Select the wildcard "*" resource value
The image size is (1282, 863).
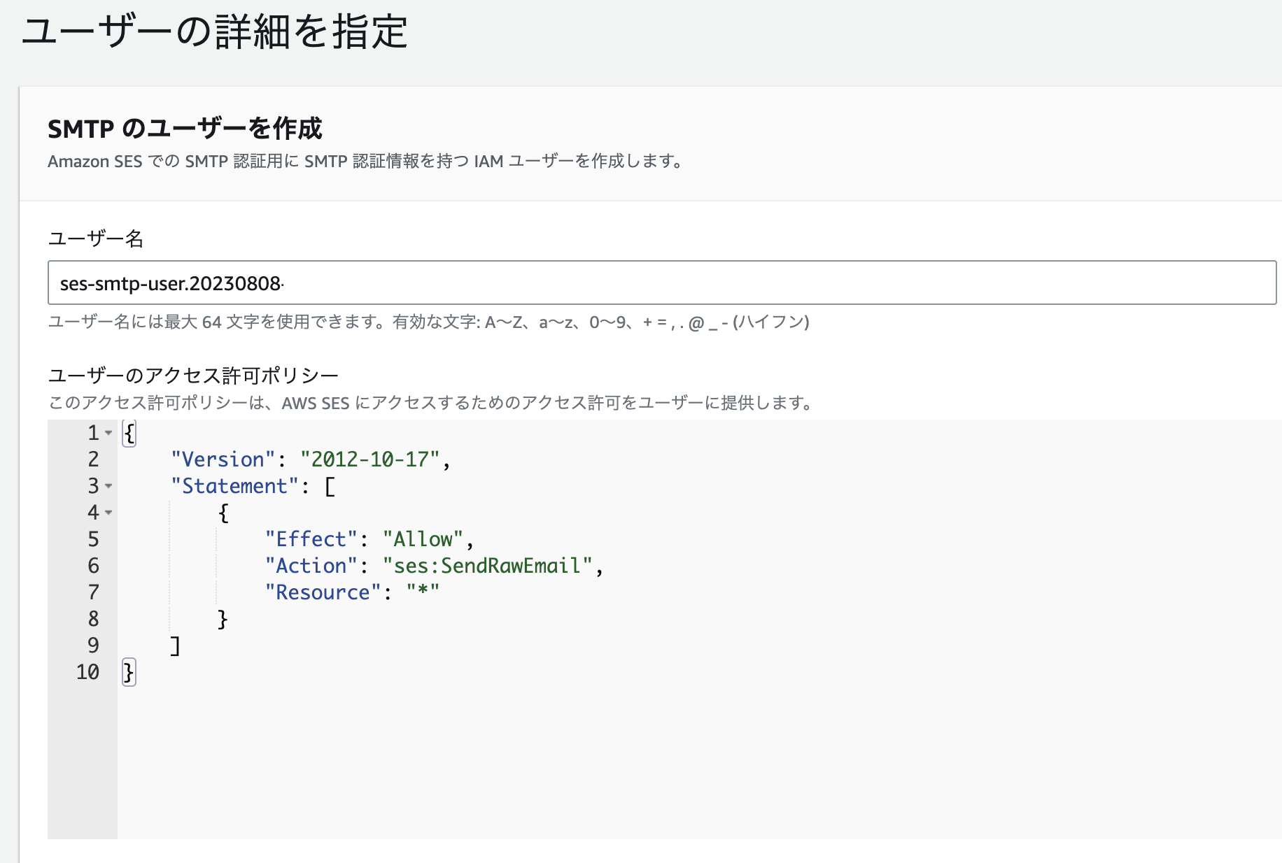[x=425, y=592]
